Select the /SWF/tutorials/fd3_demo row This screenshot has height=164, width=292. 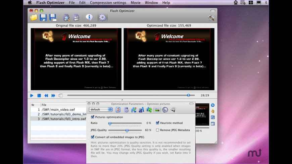58,114
